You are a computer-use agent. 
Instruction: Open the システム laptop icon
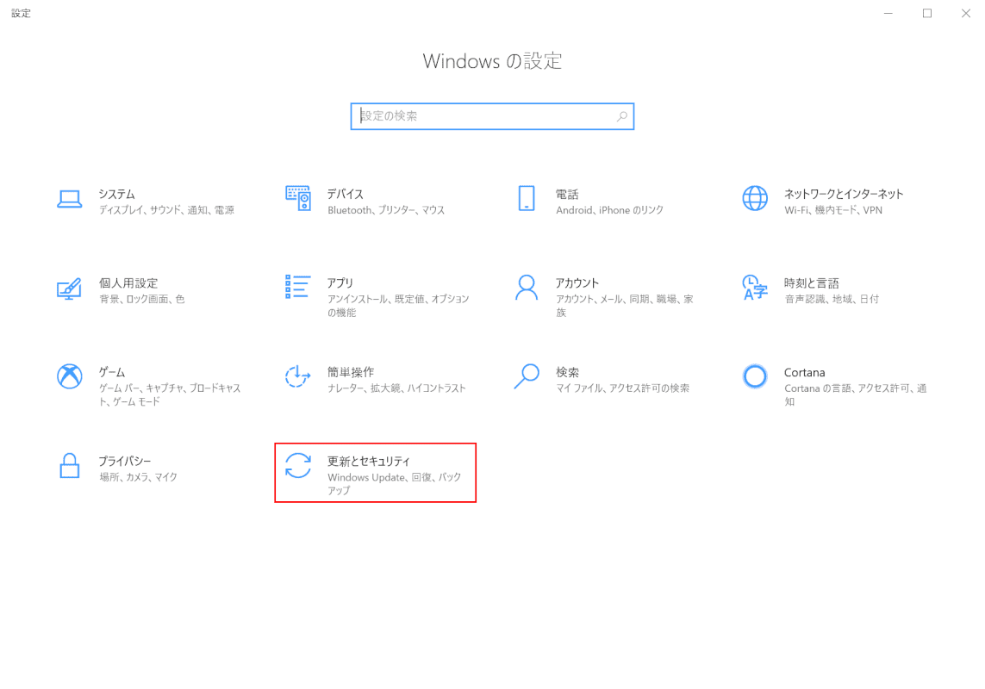[69, 199]
